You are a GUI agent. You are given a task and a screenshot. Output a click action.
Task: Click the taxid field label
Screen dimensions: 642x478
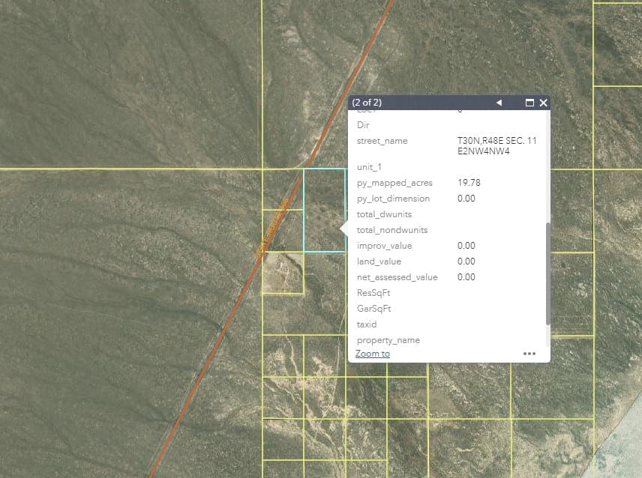pyautogui.click(x=367, y=324)
